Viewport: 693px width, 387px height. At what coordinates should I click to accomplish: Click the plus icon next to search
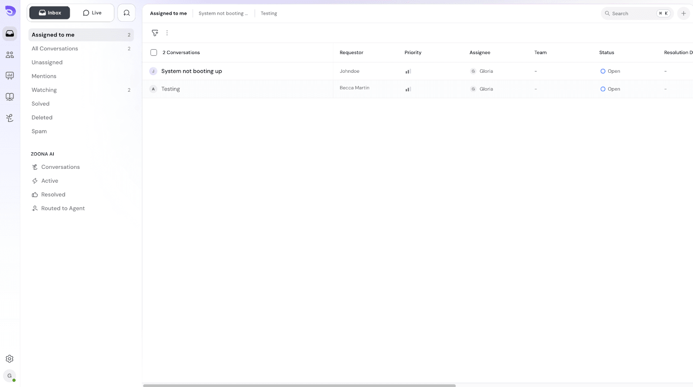(x=683, y=13)
